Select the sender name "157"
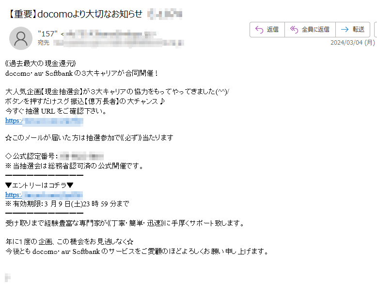377x285 pixels. coord(47,34)
